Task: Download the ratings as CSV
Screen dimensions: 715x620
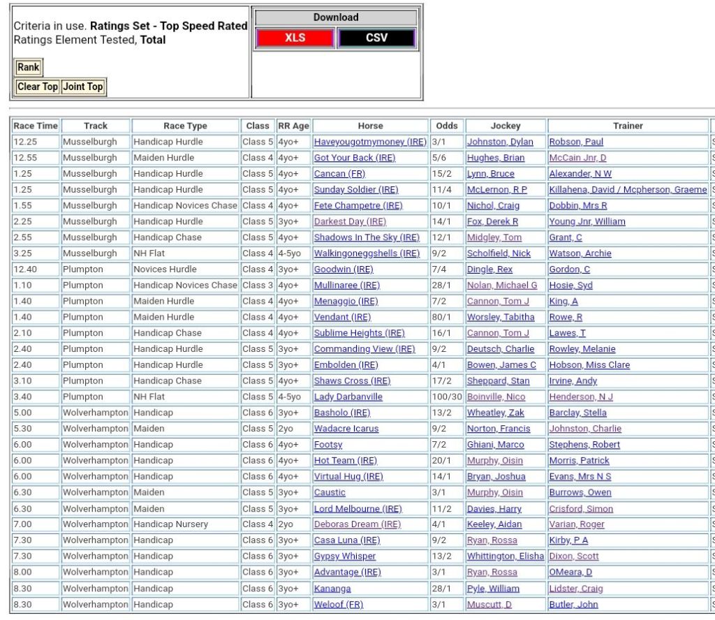Action: [x=376, y=38]
